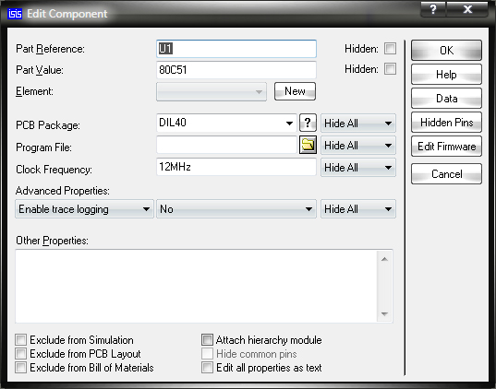This screenshot has height=389, width=496.
Task: Click the PCB Package question mark button
Action: (308, 123)
